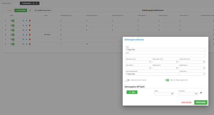This screenshot has width=214, height=115.
Task: Click the drag handle of the third table row
Action: click(6, 30)
